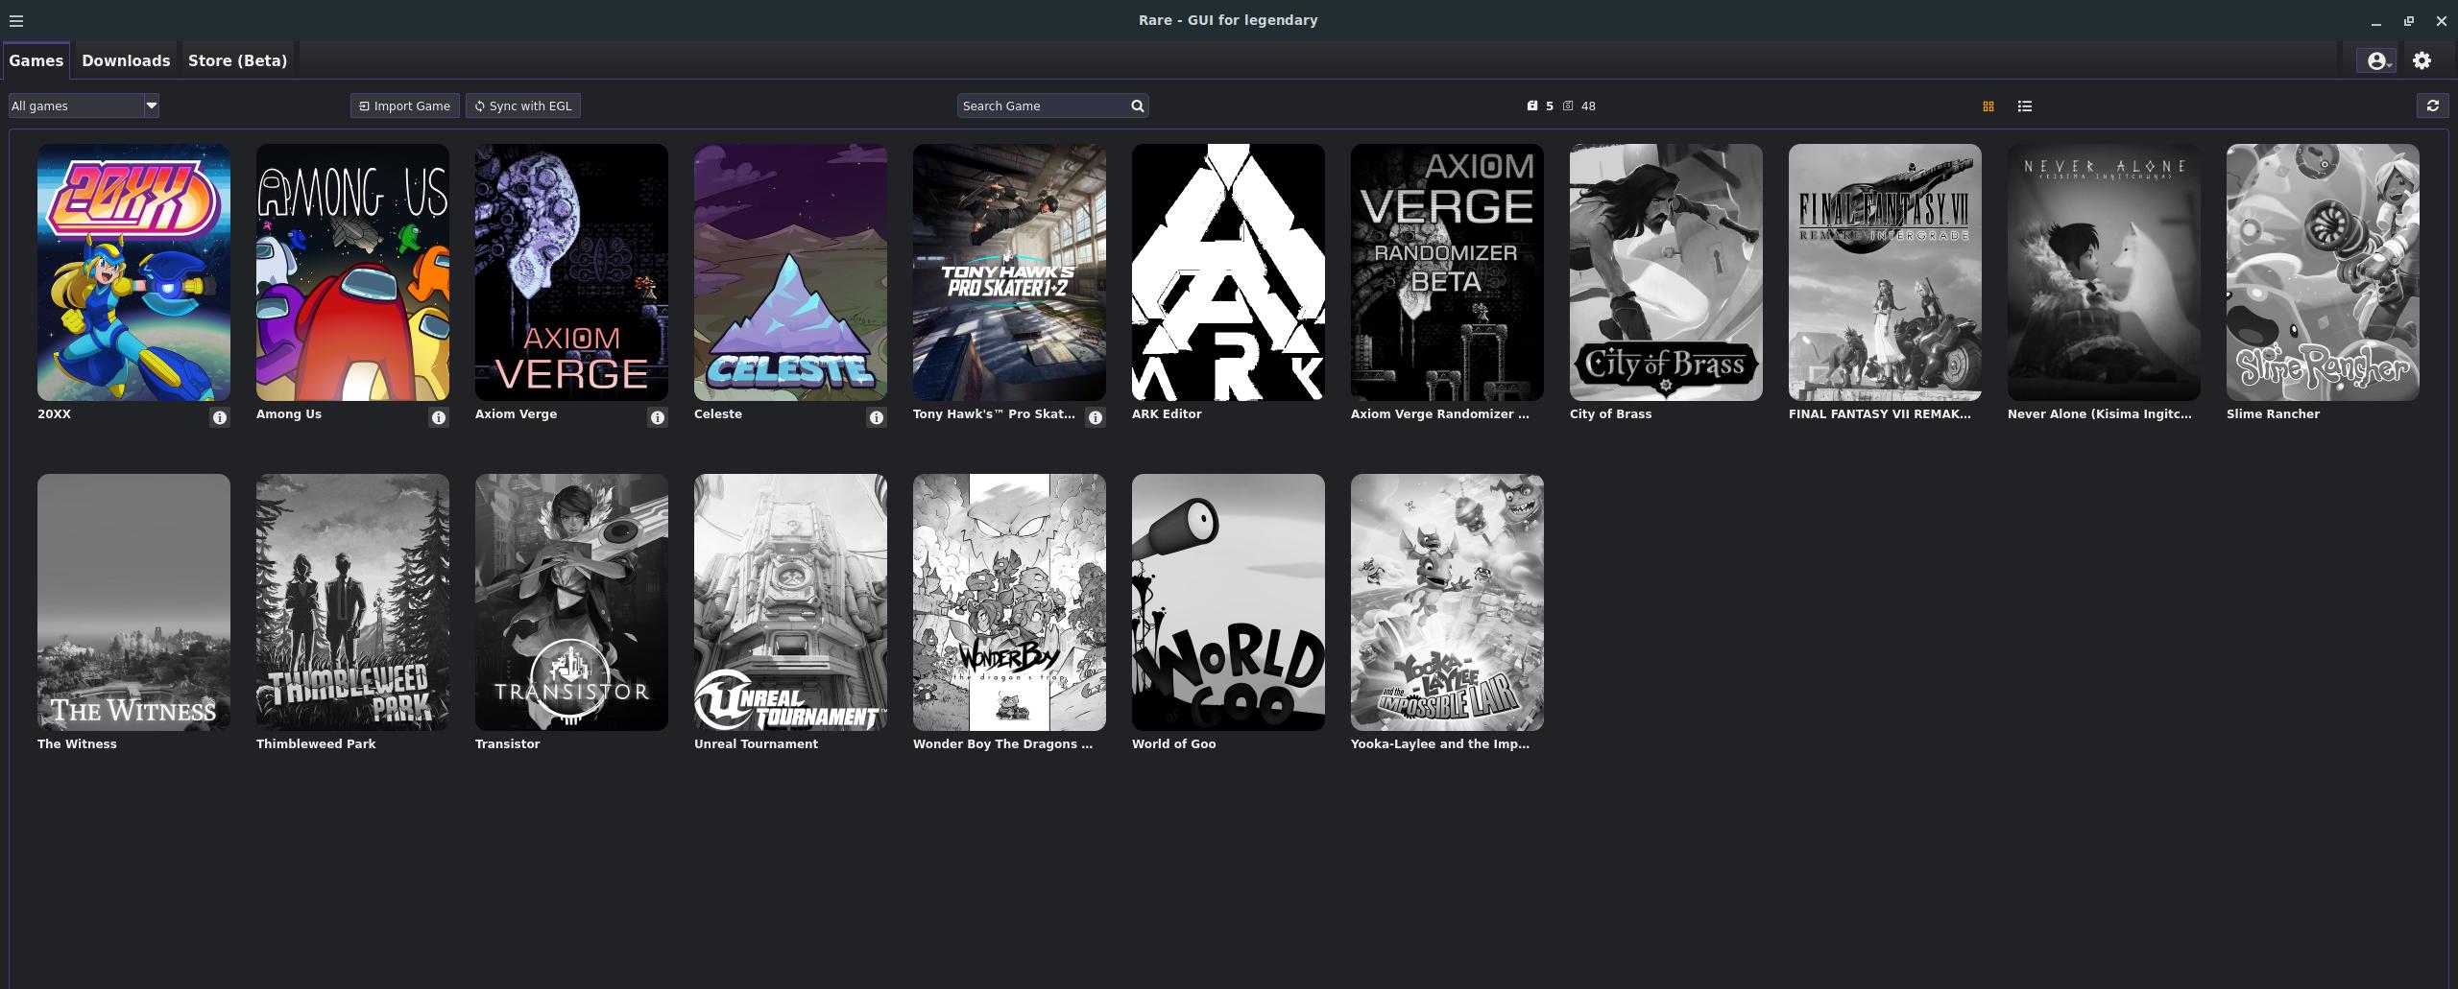Viewport: 2458px width, 989px height.
Task: Click the 'Slime Rancher' title text
Action: pos(2273,414)
